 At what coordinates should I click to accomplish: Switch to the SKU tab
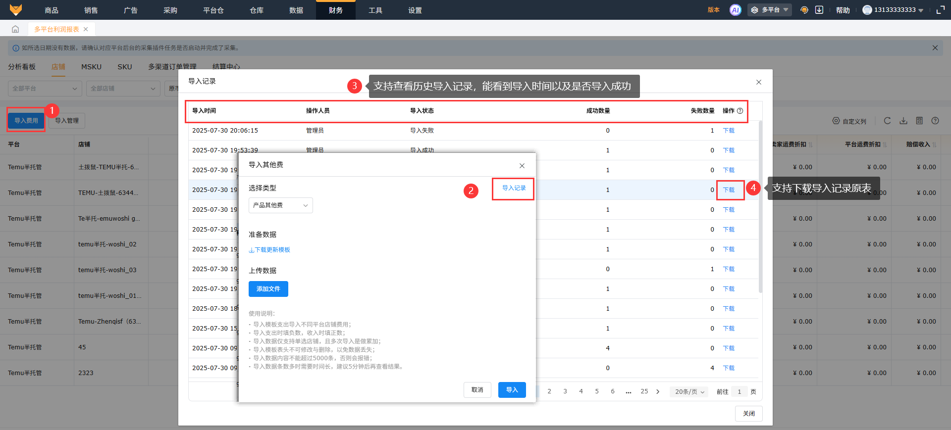tap(125, 67)
